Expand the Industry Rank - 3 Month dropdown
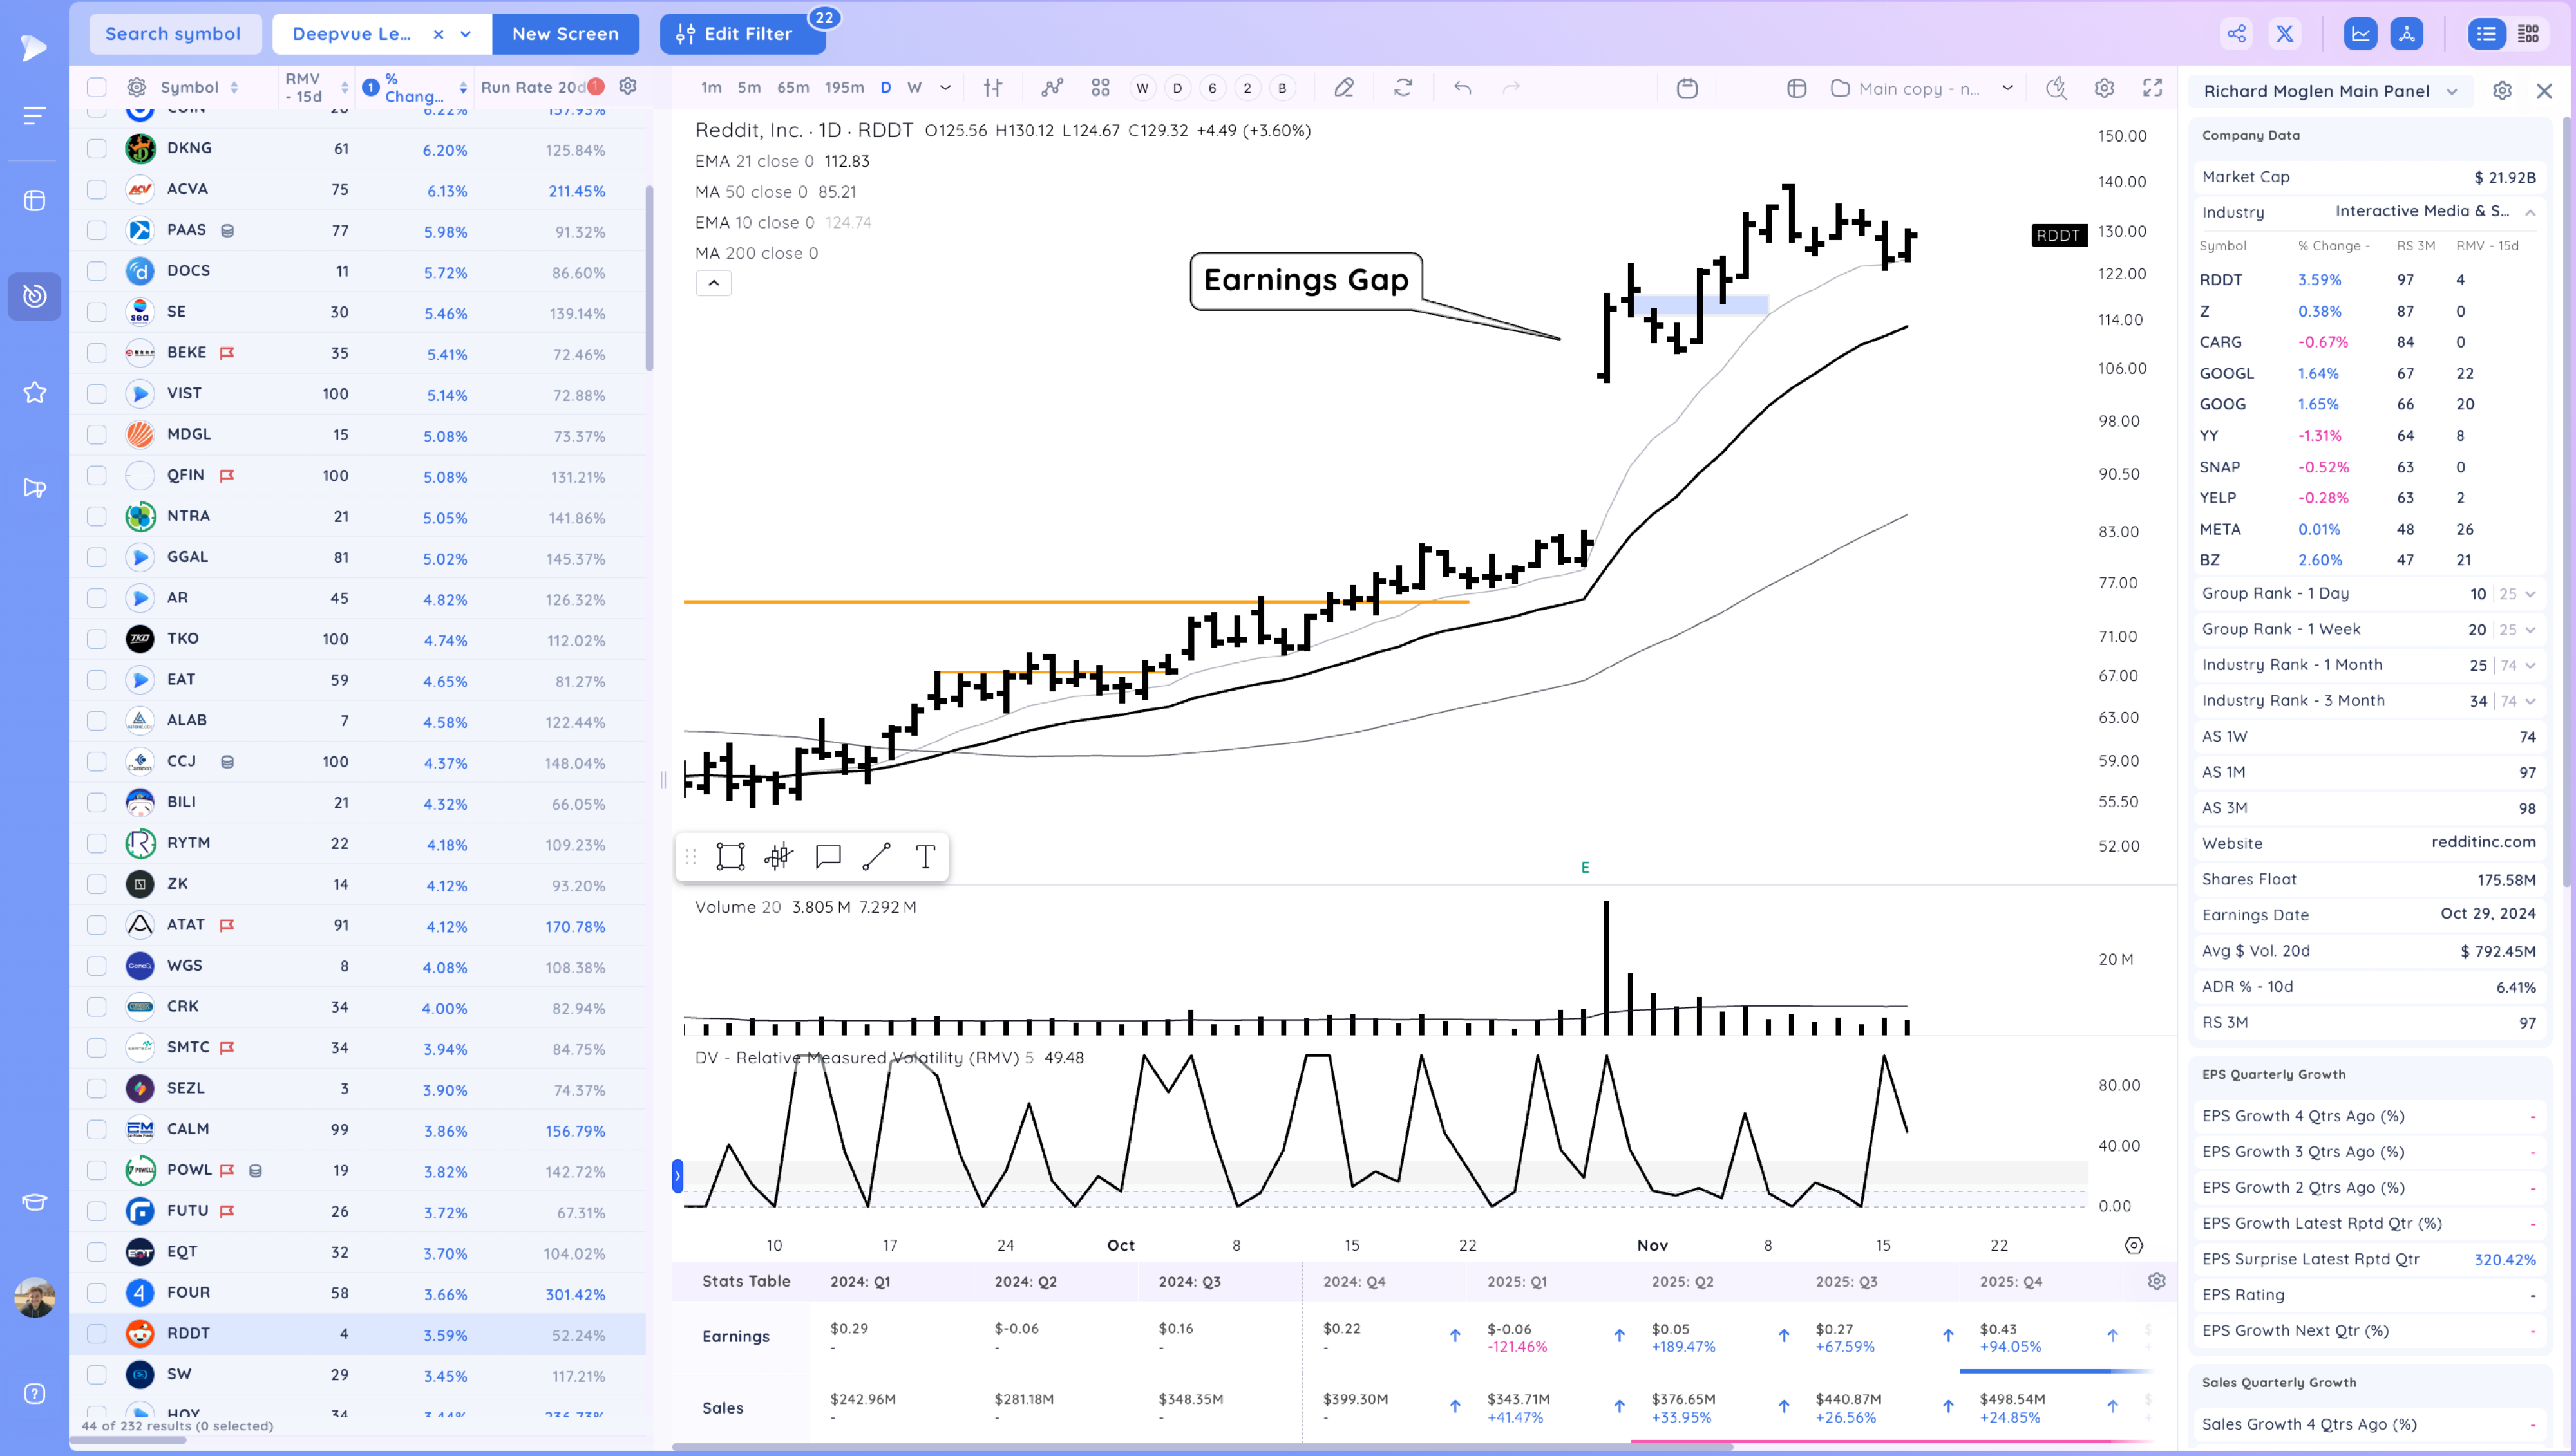Screen dimensions: 2576x1456 2530,701
